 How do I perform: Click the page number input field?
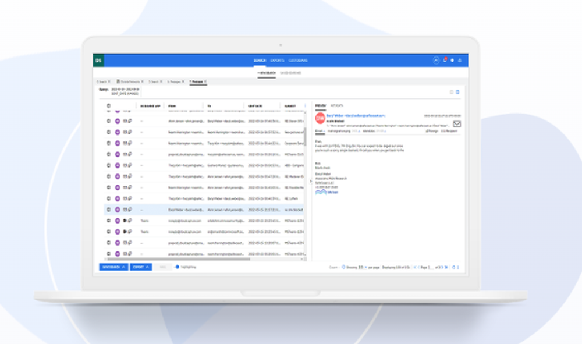click(431, 267)
